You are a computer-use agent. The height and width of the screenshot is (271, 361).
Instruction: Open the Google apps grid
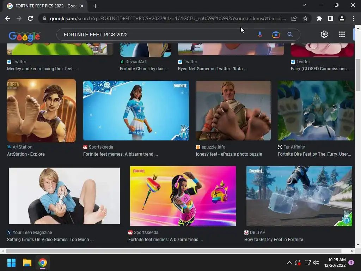[342, 34]
